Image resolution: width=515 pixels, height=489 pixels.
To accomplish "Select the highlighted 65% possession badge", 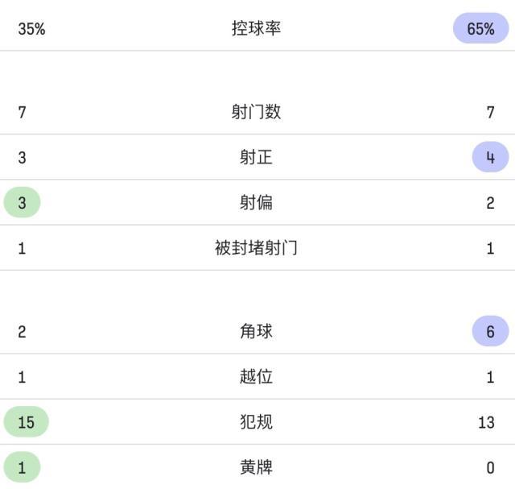I will 480,29.
